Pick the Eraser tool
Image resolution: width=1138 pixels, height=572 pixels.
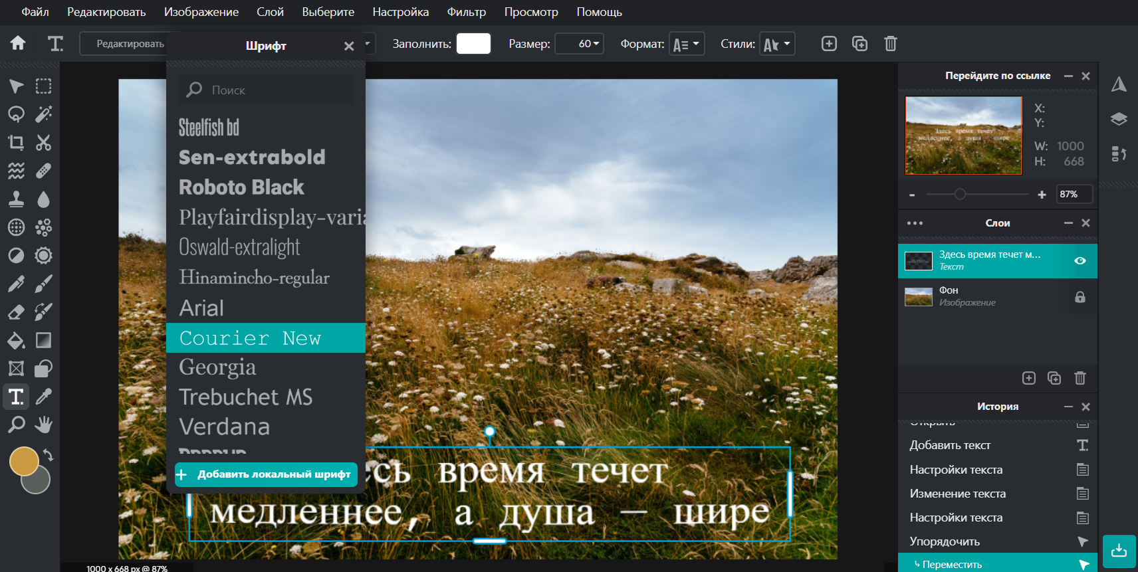pos(16,312)
